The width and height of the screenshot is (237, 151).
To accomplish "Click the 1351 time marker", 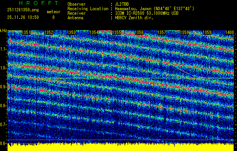I will tap(26, 33).
